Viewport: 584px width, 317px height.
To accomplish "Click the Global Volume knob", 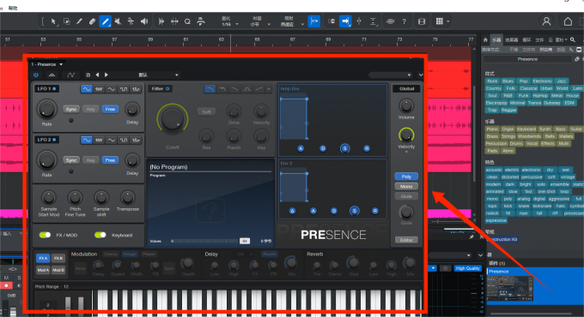I will 406,106.
